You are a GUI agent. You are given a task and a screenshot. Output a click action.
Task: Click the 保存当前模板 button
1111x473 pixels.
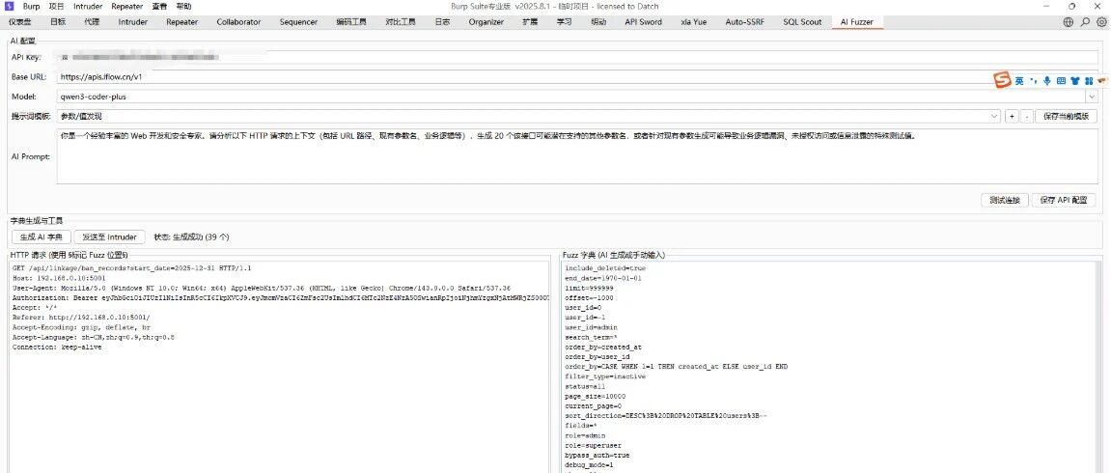coord(1066,116)
